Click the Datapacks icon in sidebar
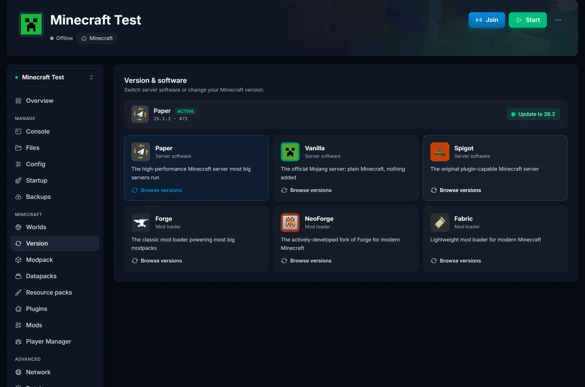The height and width of the screenshot is (387, 585). click(x=18, y=276)
